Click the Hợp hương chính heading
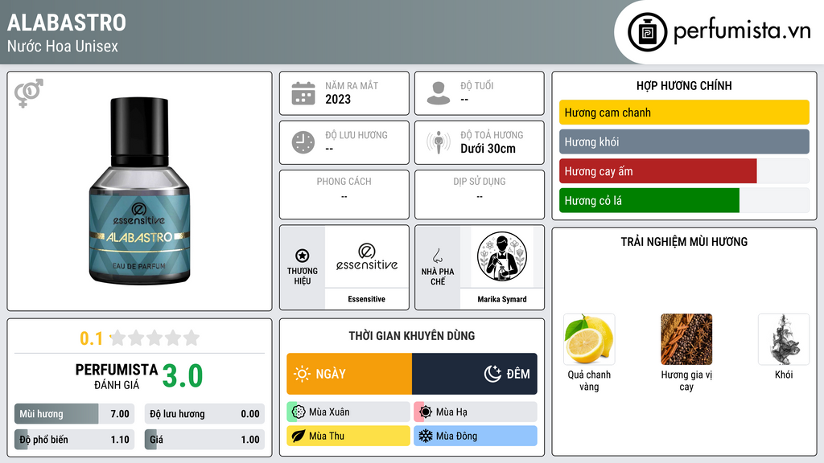The height and width of the screenshot is (463, 824). tap(684, 85)
